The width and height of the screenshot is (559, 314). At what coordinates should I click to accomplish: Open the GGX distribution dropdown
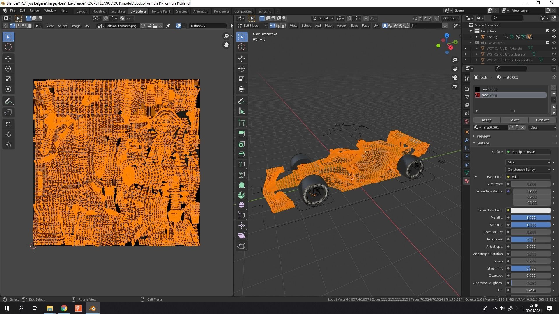[x=528, y=162]
